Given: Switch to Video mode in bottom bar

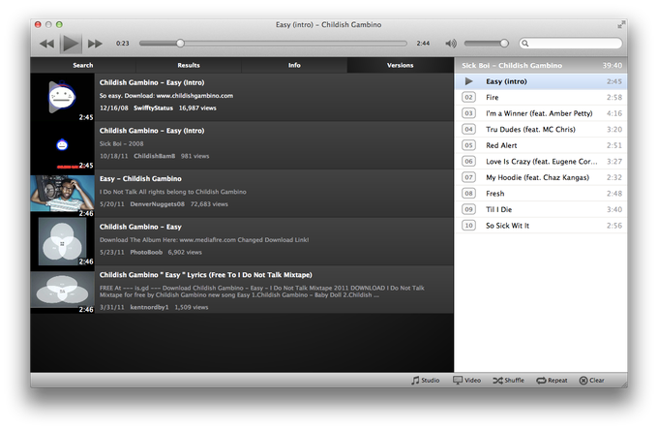Looking at the screenshot, I should click(x=467, y=381).
